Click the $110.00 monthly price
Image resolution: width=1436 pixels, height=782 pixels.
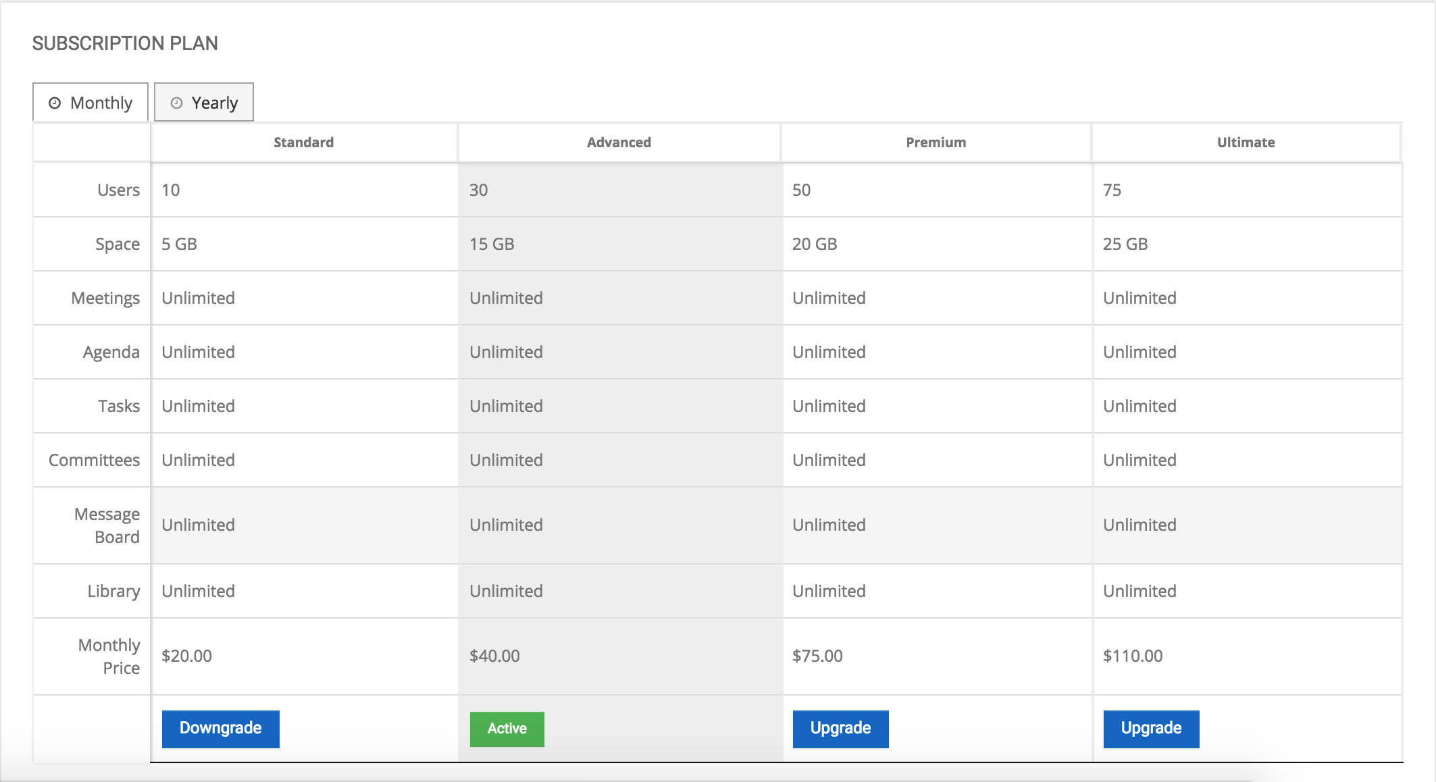(x=1133, y=656)
